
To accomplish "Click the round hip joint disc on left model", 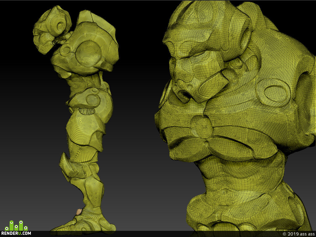I will pyautogui.click(x=93, y=100).
